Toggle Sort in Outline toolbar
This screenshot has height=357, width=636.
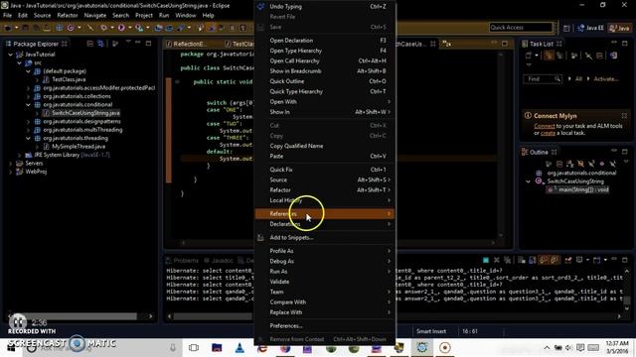(569, 164)
